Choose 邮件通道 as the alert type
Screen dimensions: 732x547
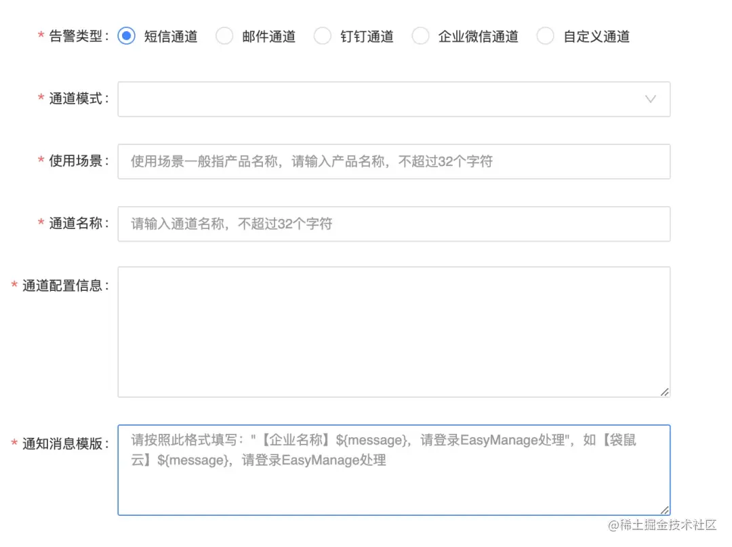point(224,36)
